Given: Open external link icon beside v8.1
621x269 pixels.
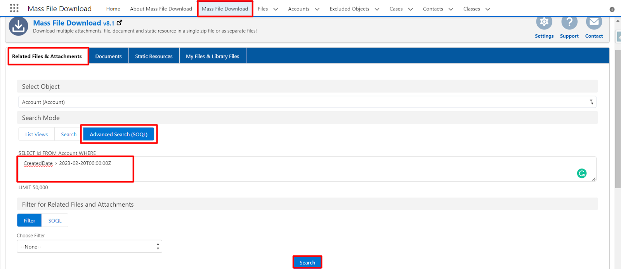Looking at the screenshot, I should (120, 23).
